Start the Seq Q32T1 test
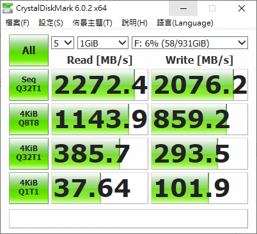 [29, 85]
